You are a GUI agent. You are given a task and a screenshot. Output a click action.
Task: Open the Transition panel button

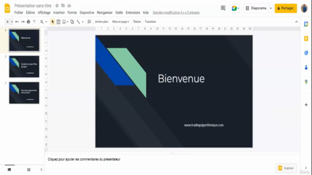(151, 22)
